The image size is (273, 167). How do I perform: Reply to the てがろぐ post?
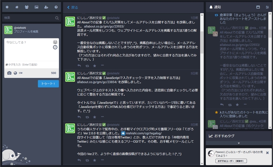(x=79, y=160)
